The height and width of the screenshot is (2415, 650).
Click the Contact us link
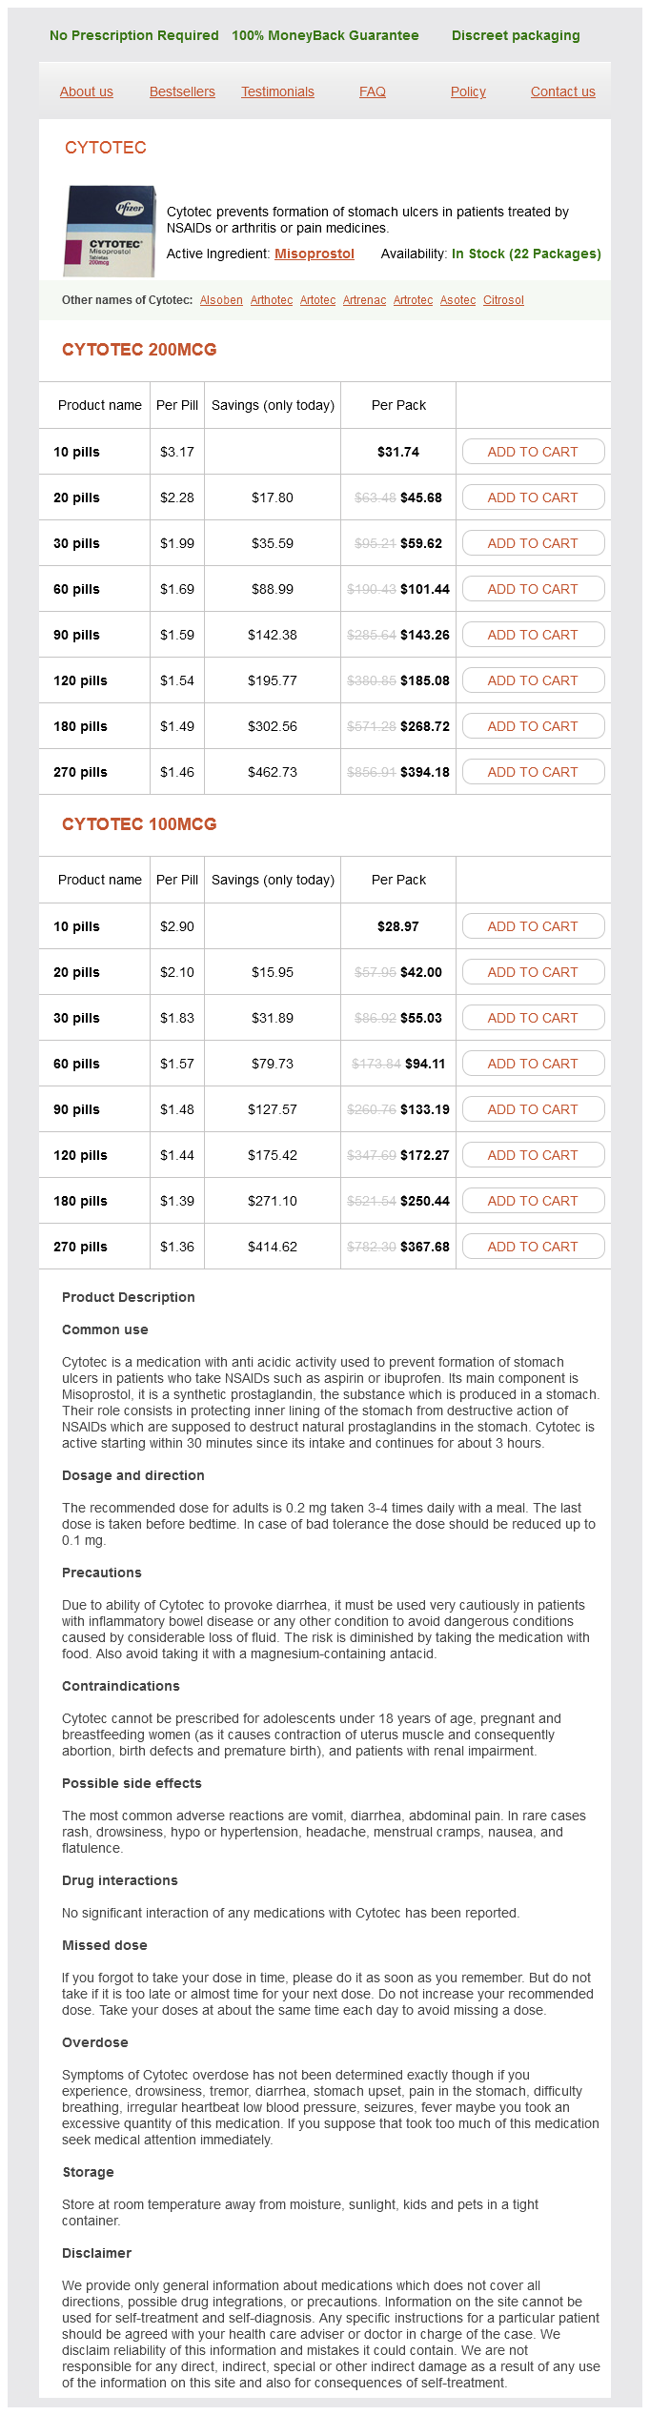562,91
